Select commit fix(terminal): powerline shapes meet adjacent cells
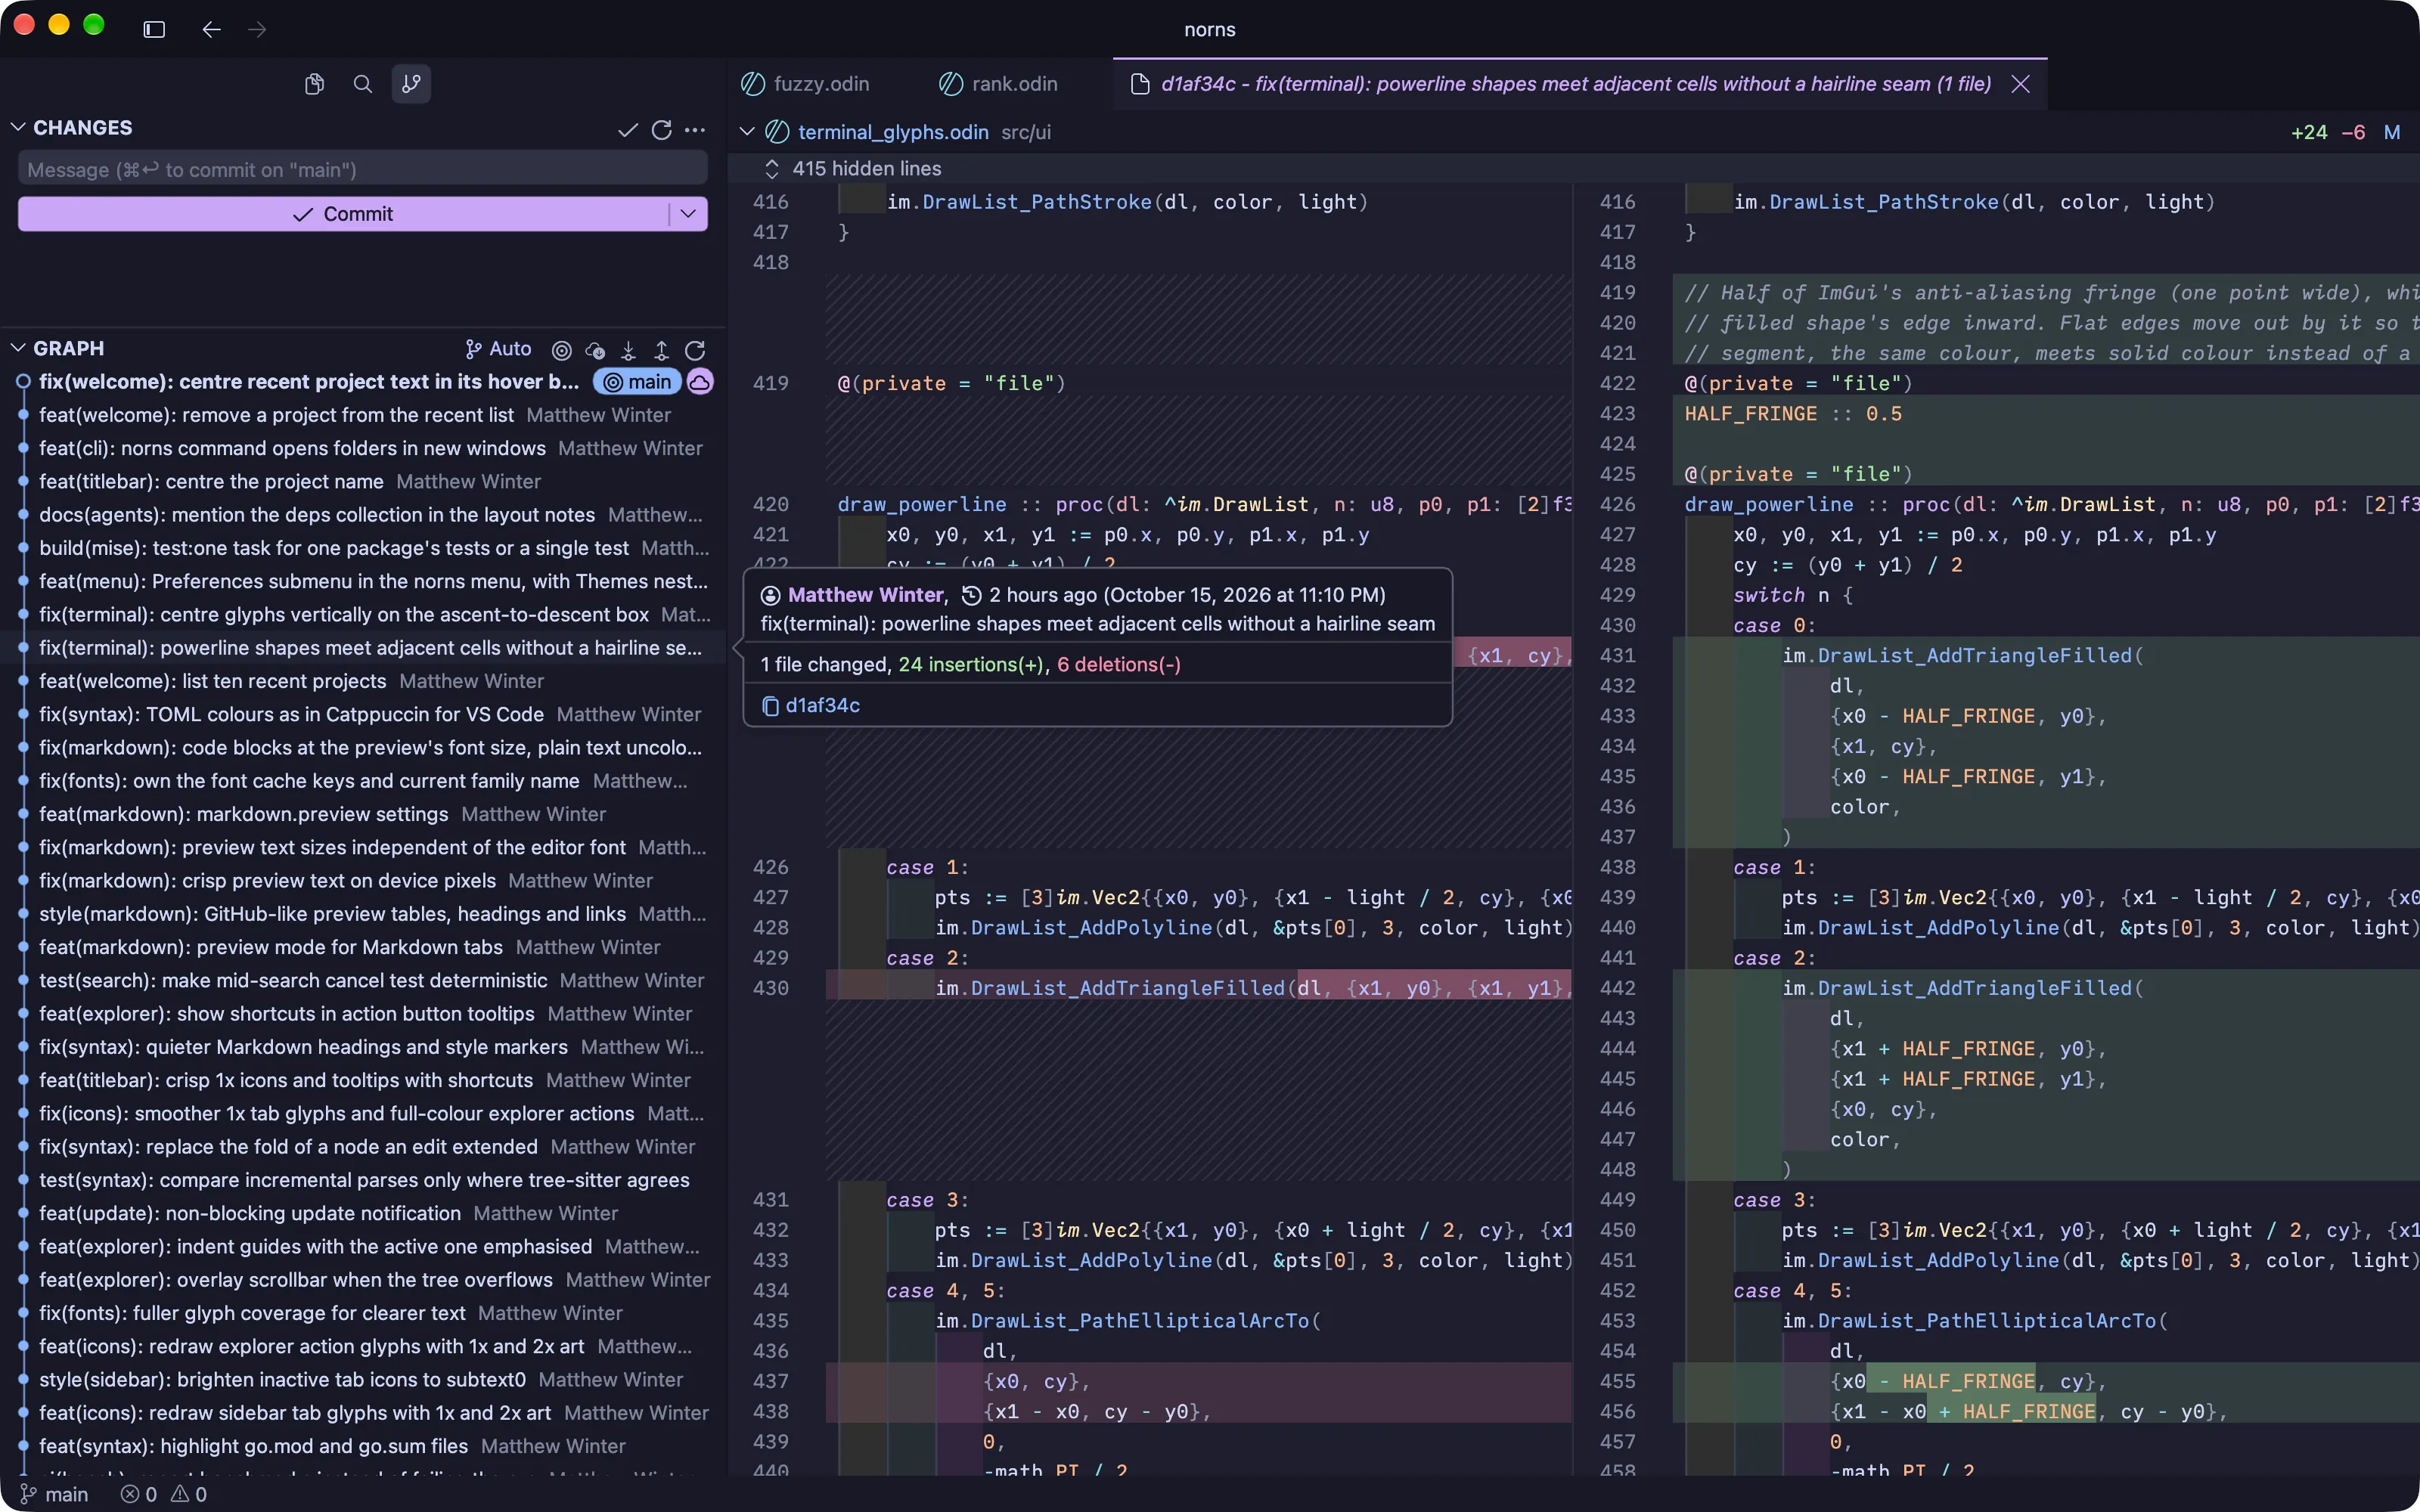 point(363,648)
